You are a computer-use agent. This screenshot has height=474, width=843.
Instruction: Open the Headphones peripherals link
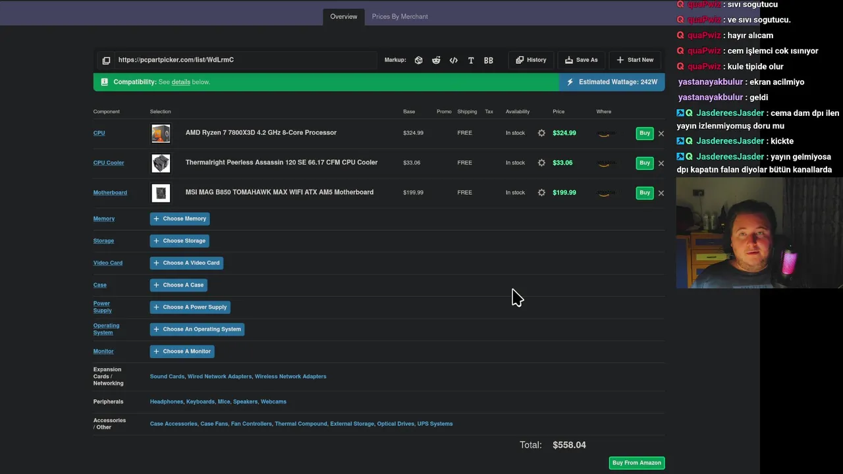(x=166, y=402)
